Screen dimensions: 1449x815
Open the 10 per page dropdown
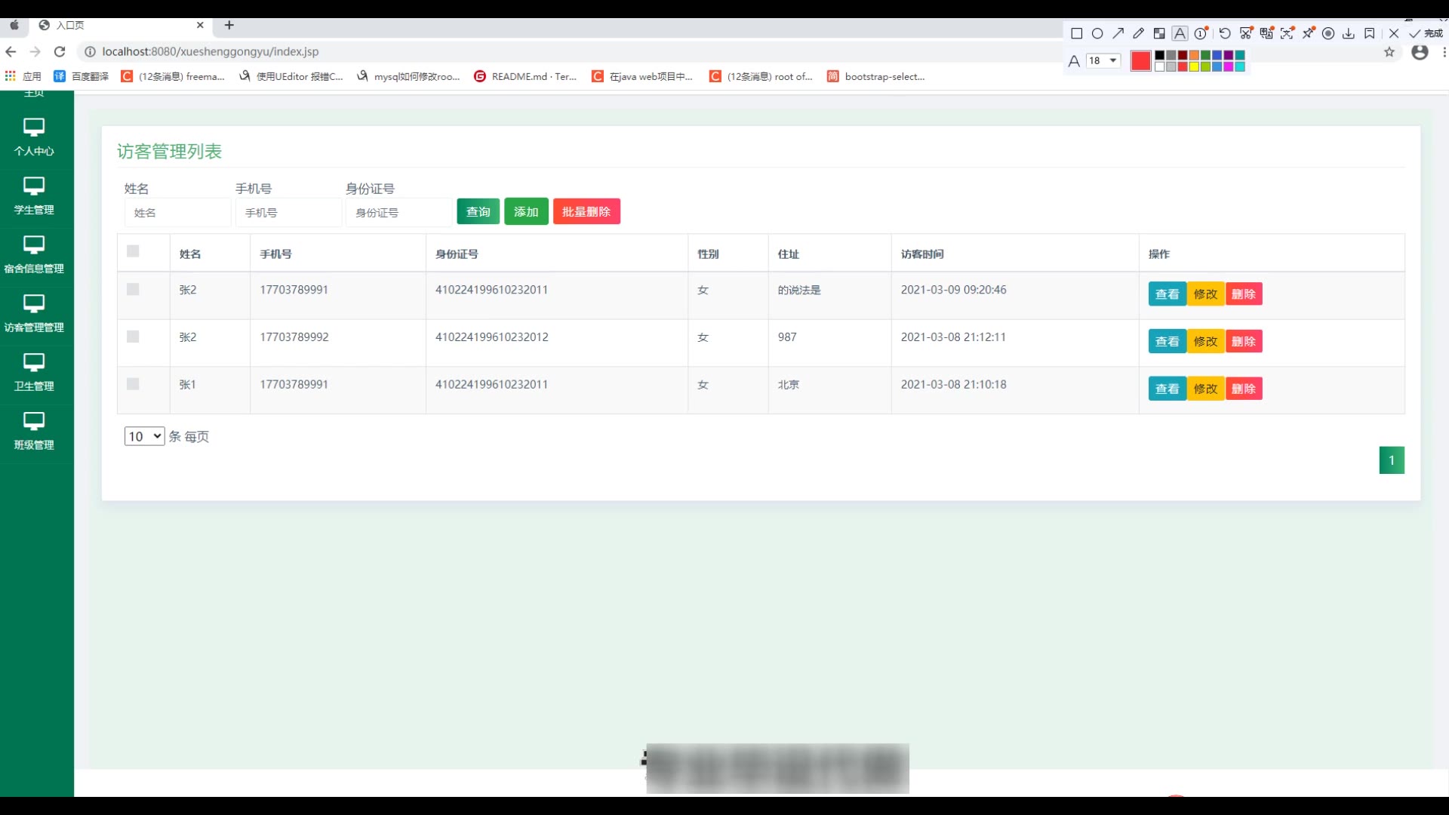tap(144, 436)
